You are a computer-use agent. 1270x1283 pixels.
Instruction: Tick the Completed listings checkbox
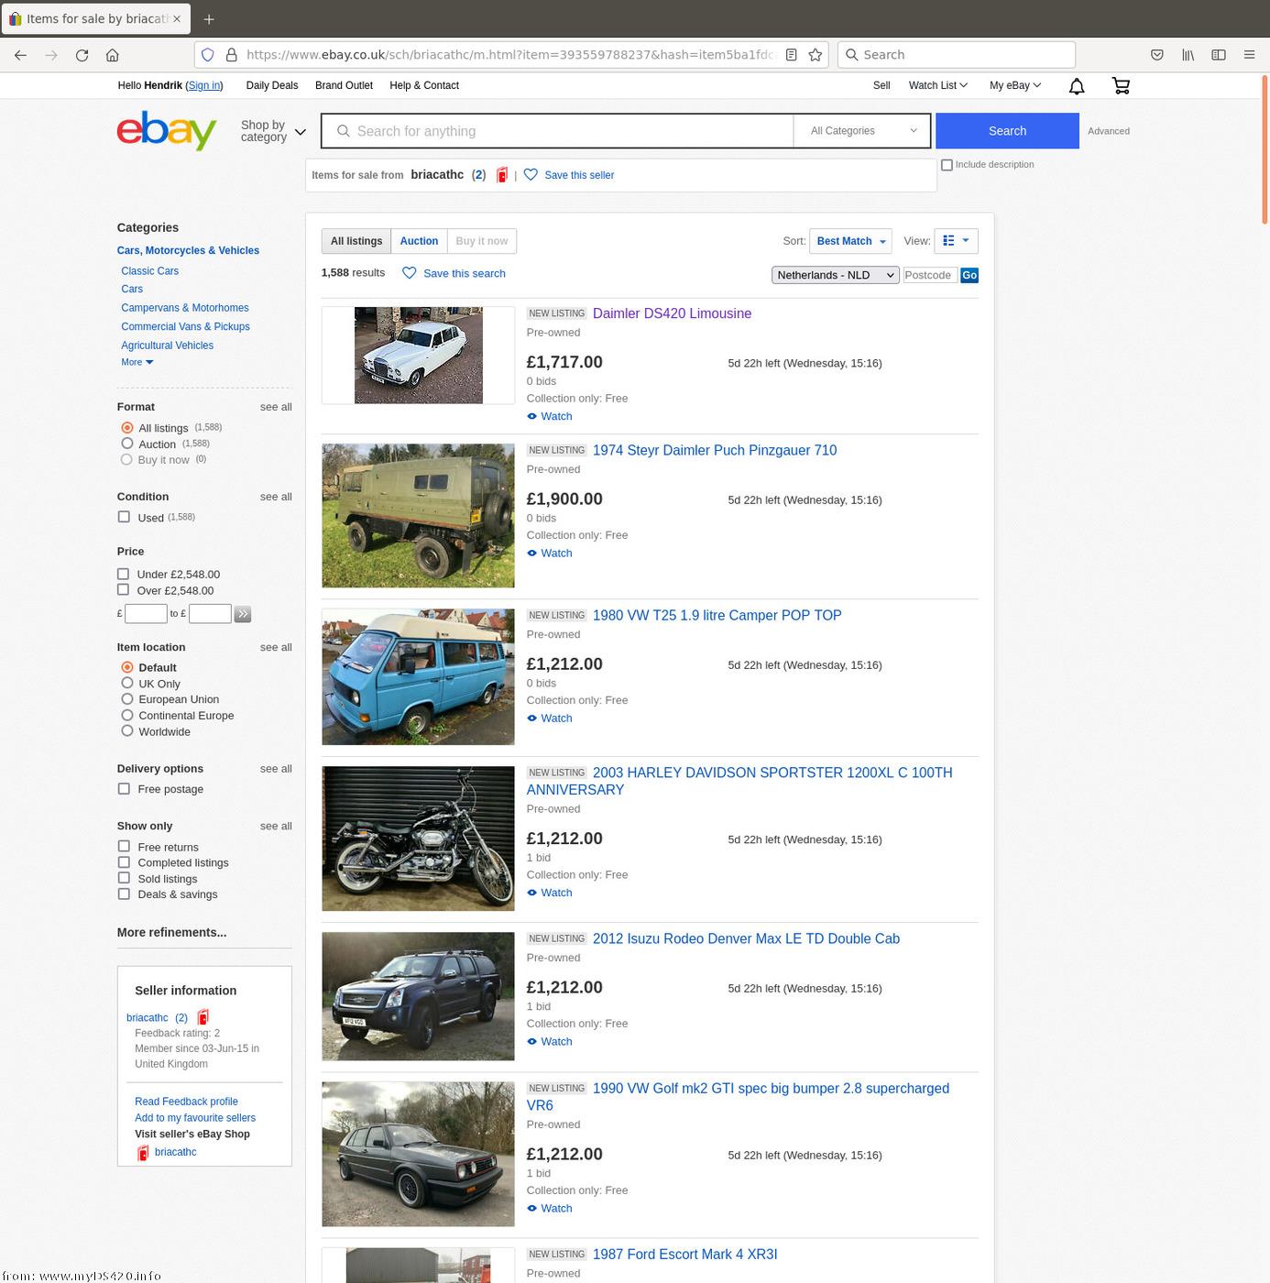pyautogui.click(x=124, y=862)
